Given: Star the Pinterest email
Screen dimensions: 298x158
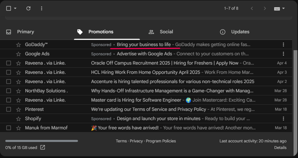Looking at the screenshot, I should pos(18,109).
